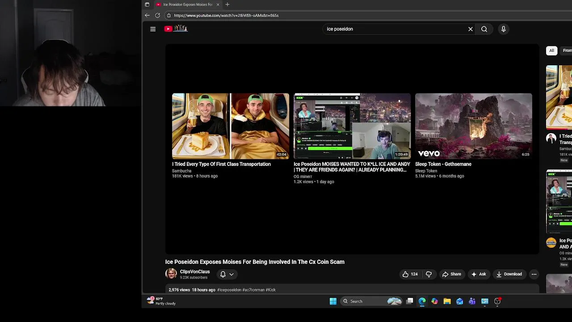Image resolution: width=572 pixels, height=322 pixels.
Task: Open the browser tab actions icon
Action: 147,4
